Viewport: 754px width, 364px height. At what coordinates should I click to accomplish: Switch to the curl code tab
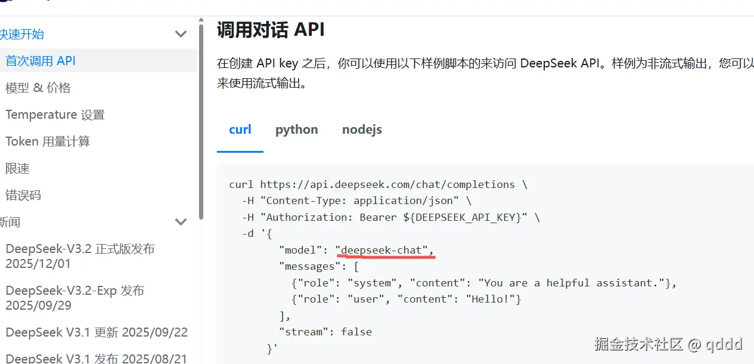click(x=240, y=129)
